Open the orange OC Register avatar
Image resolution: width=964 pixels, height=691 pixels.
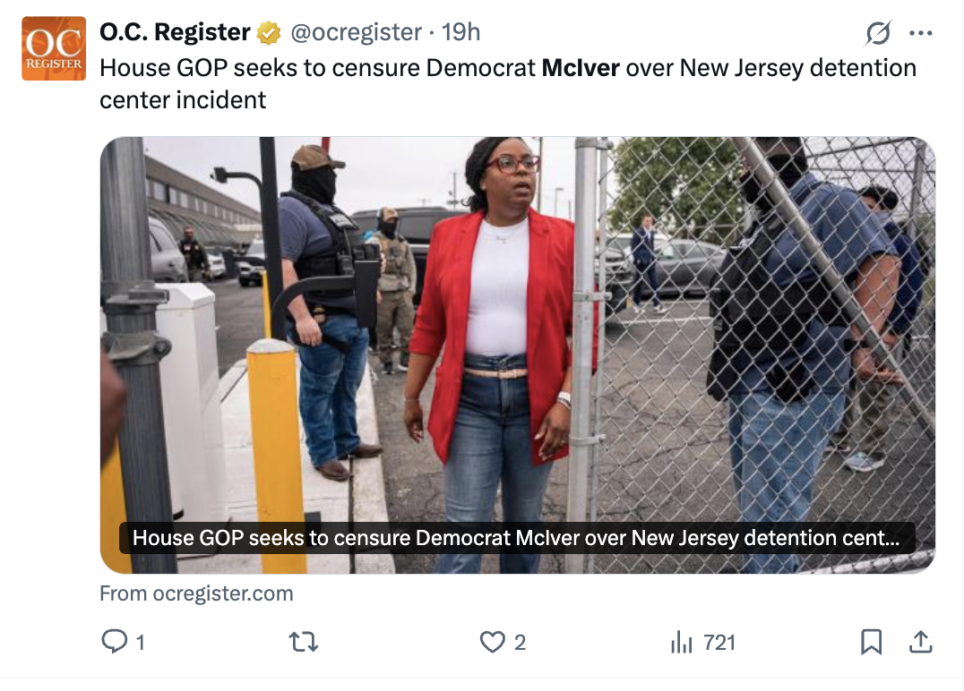coord(54,48)
